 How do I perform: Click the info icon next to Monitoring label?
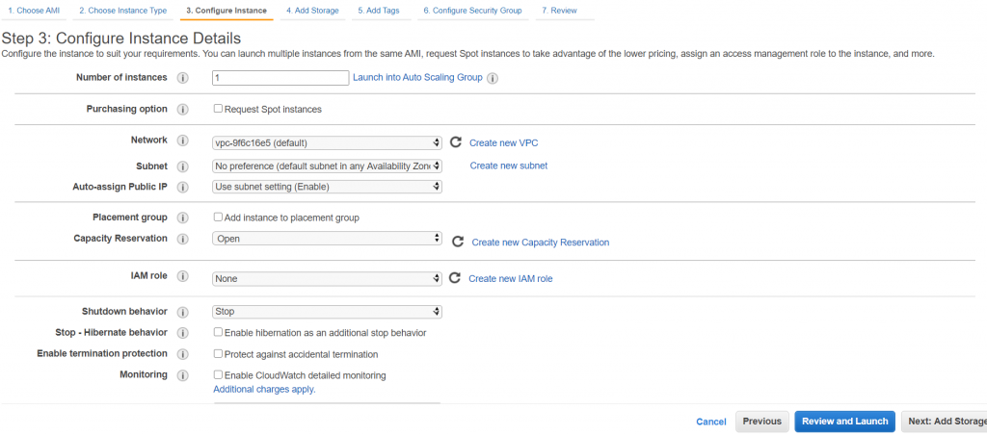click(183, 374)
